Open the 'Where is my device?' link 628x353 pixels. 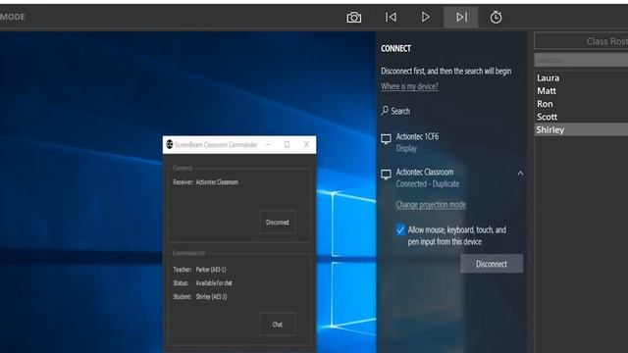click(409, 86)
